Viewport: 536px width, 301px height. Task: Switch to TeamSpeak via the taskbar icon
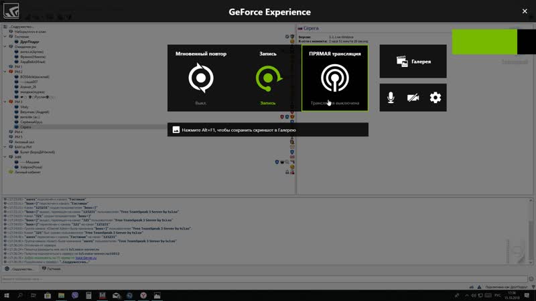click(x=129, y=295)
